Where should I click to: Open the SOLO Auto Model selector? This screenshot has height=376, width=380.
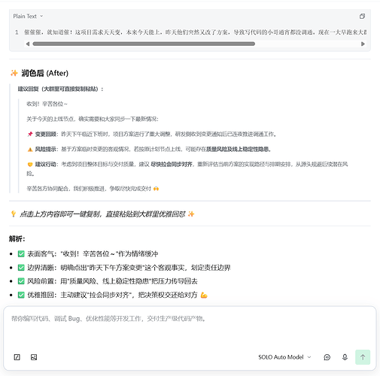(x=284, y=357)
